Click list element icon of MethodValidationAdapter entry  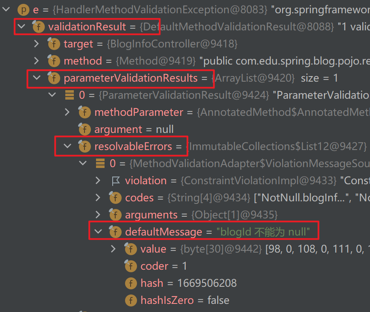click(100, 163)
